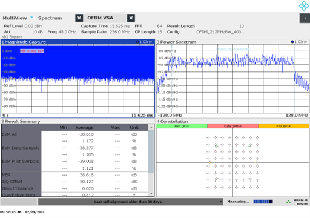Click the Pilot BPSK orange legend
The width and height of the screenshot is (310, 218).
pyautogui.click(x=283, y=126)
